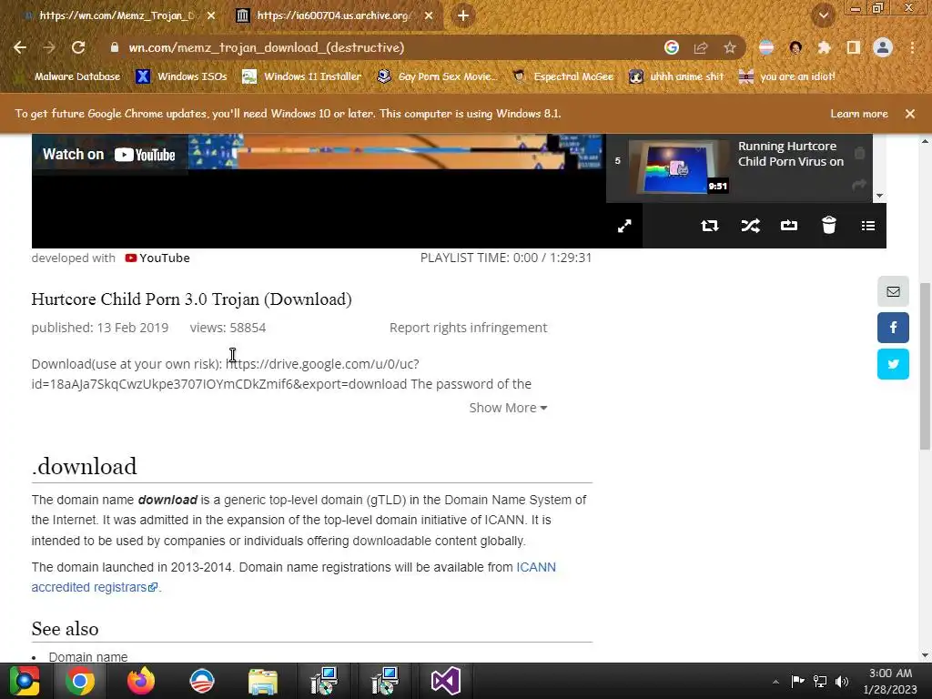Open ICANN accredited registrars link

click(294, 577)
